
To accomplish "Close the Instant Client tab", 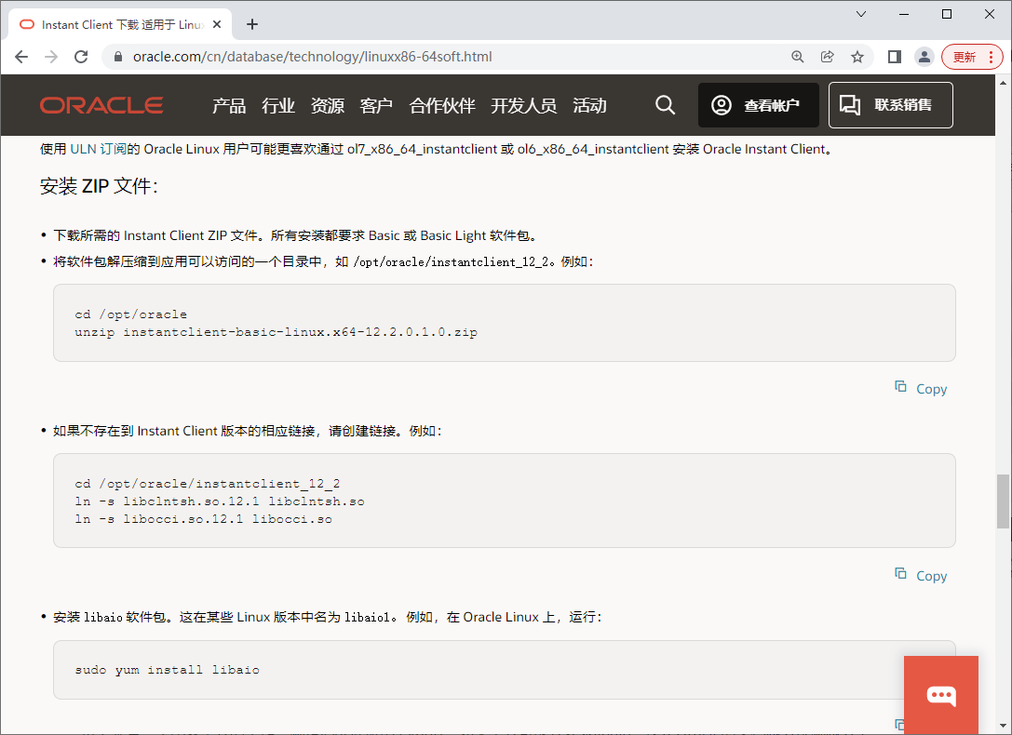I will click(x=217, y=24).
